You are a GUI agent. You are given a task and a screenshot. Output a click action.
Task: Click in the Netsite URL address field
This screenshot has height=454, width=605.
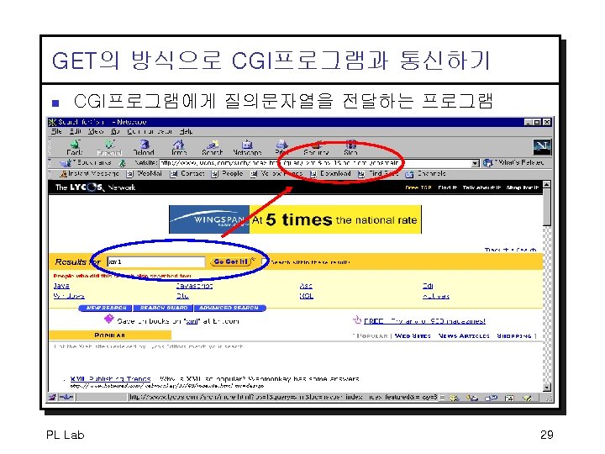pyautogui.click(x=315, y=163)
